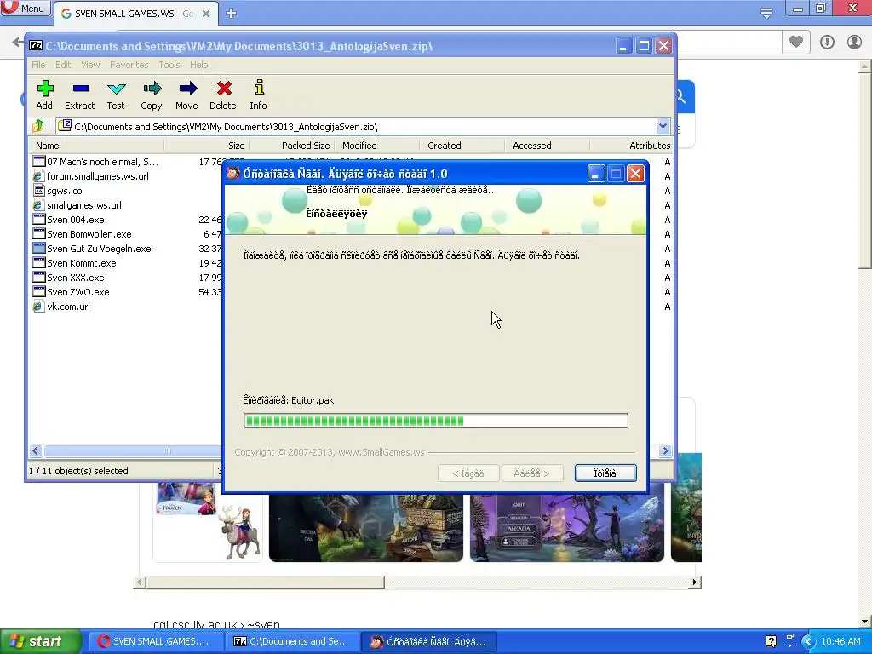Click browser page horizontal scrollbar thumb
The height and width of the screenshot is (654, 872).
(x=265, y=582)
